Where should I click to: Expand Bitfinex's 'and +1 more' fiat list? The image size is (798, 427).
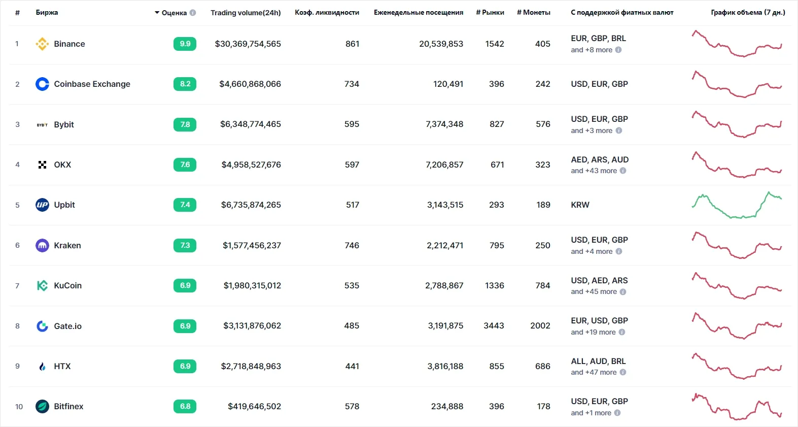591,413
